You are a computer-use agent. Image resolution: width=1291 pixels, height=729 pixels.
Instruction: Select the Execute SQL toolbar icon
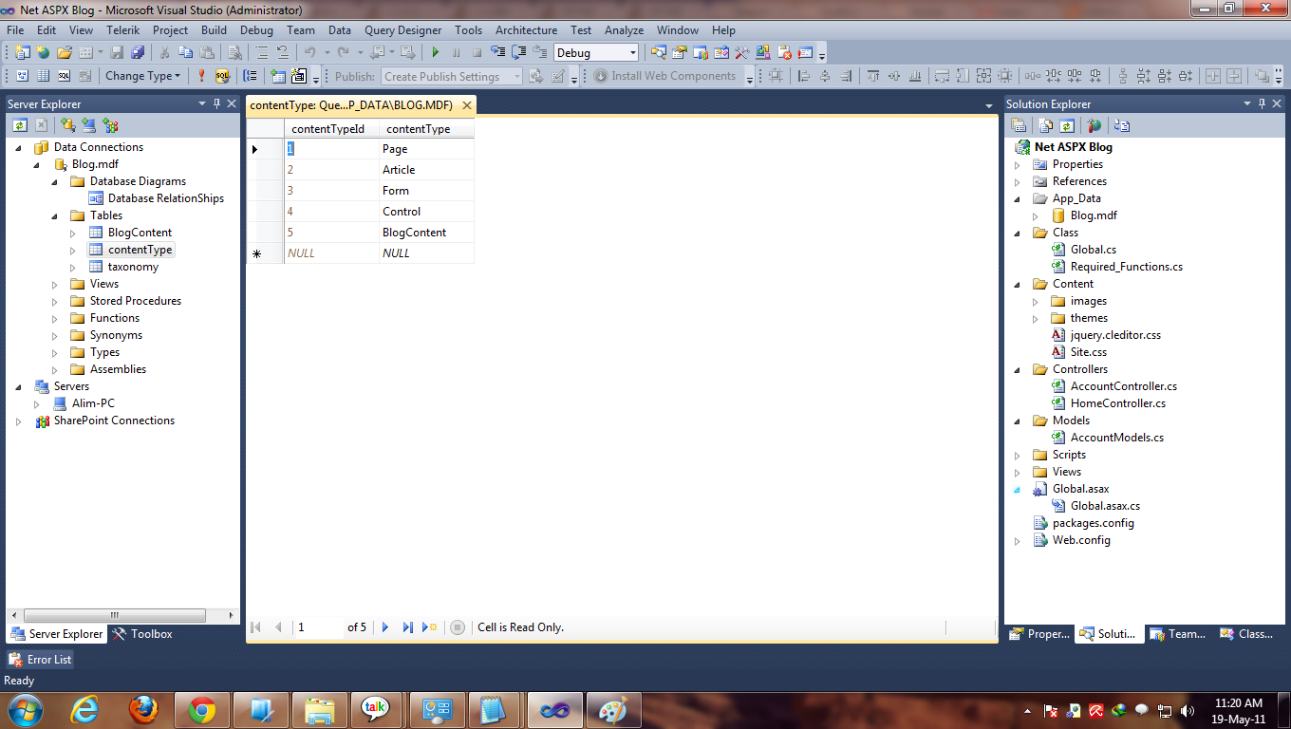(x=200, y=76)
